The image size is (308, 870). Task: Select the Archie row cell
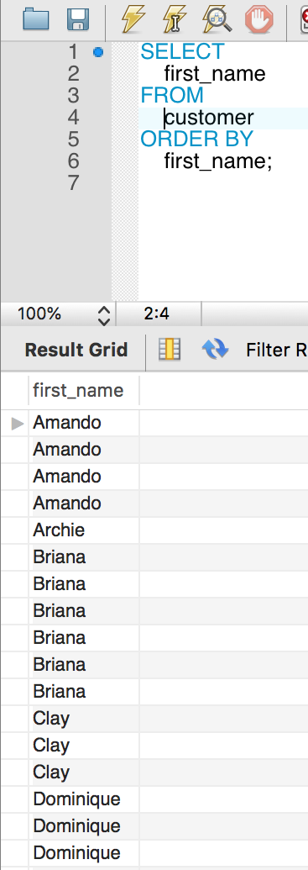[84, 530]
